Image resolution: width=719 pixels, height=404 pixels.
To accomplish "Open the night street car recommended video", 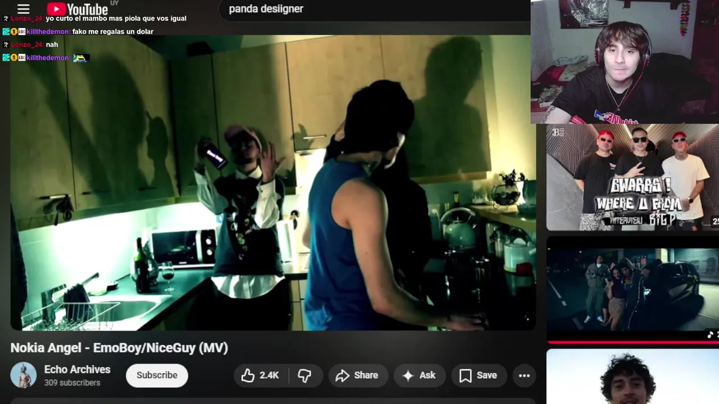I will pos(632,290).
